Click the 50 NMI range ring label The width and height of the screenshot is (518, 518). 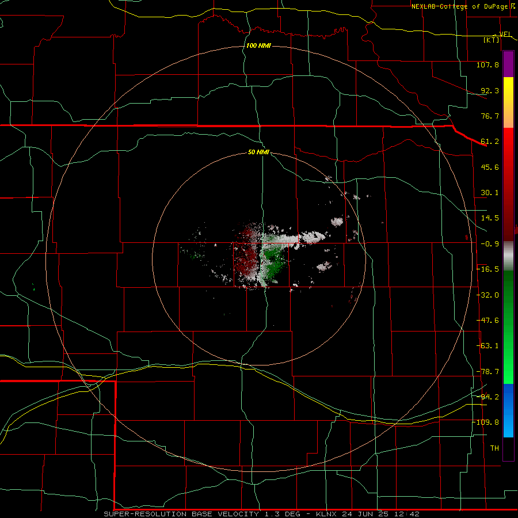click(258, 152)
